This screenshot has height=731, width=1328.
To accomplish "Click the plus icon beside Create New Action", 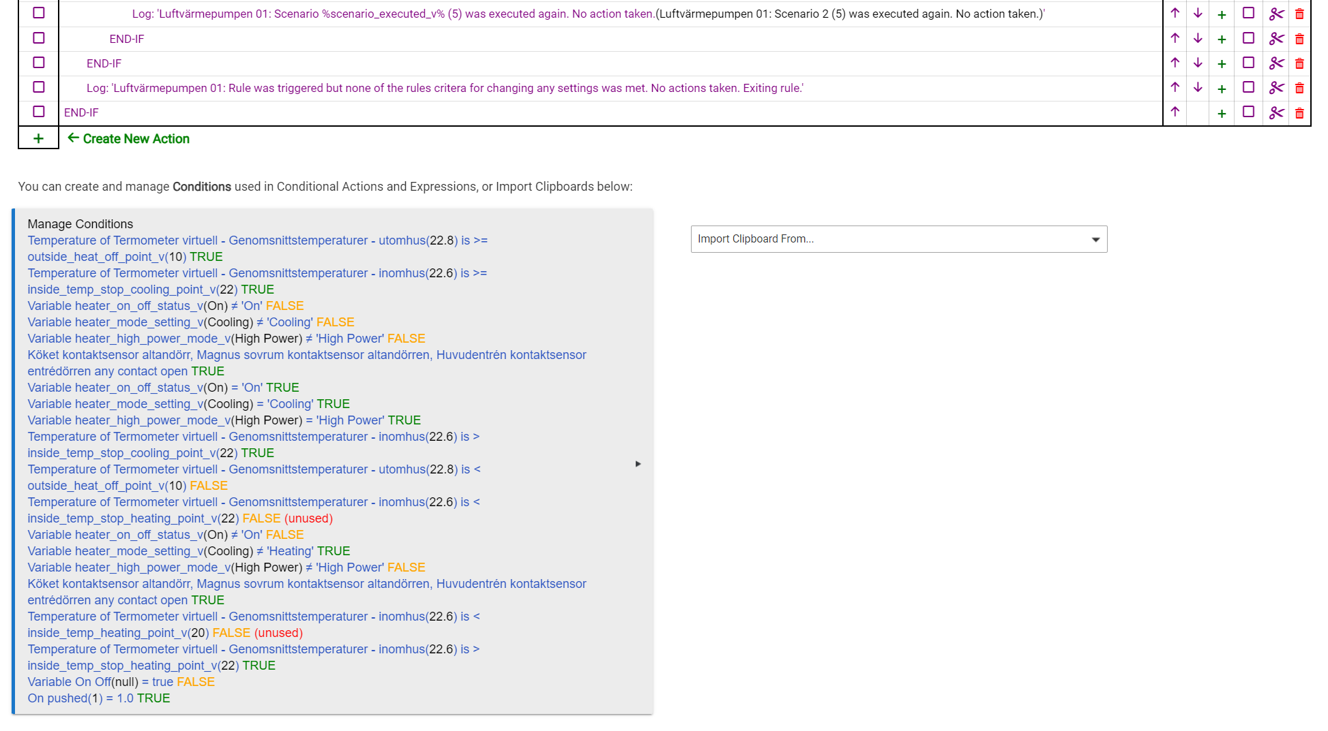I will (x=38, y=138).
